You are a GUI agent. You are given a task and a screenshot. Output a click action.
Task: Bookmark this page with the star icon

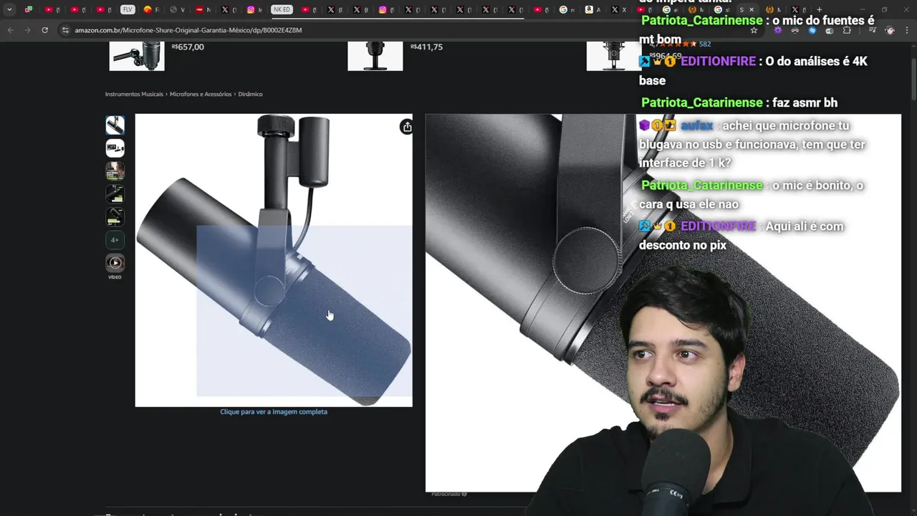[754, 30]
